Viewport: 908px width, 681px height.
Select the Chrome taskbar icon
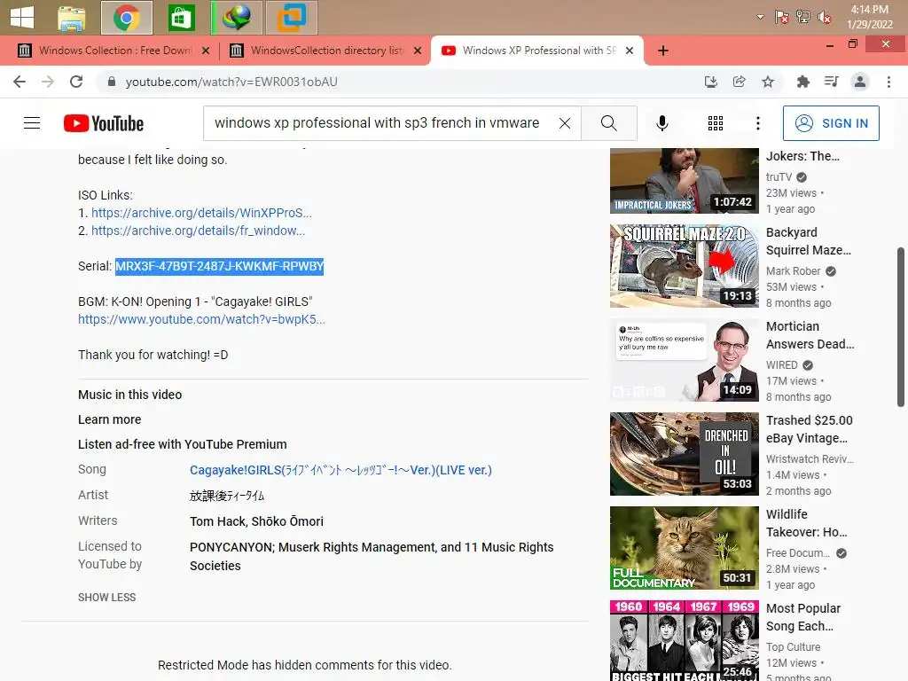(x=126, y=18)
